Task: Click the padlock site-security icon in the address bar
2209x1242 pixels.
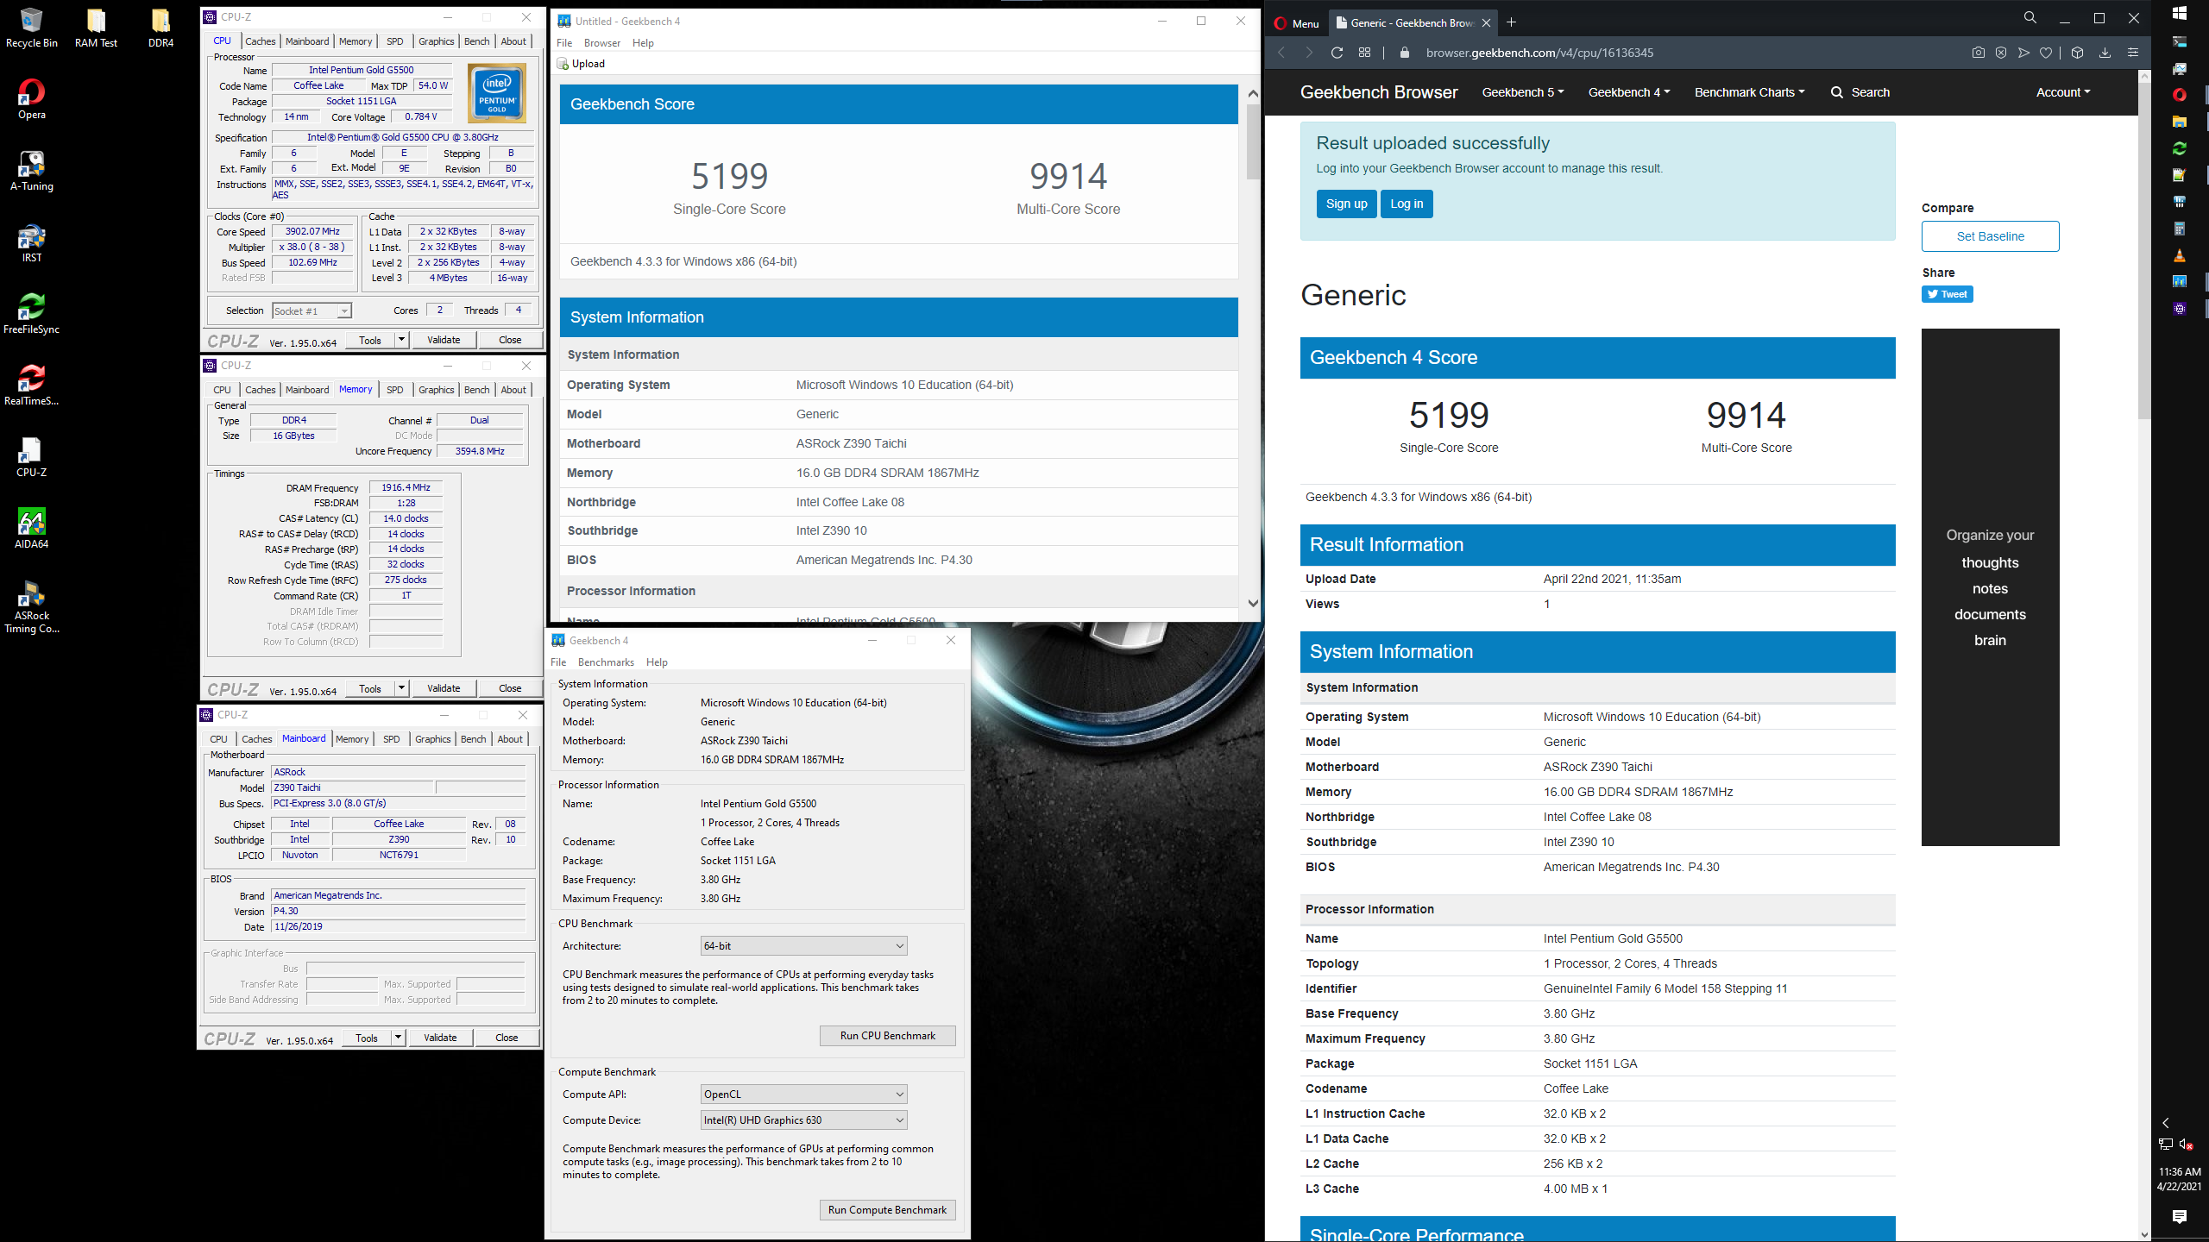Action: pyautogui.click(x=1404, y=53)
